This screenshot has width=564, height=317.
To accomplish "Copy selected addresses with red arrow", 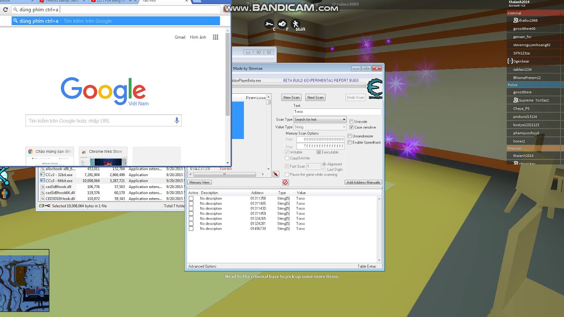I will [275, 174].
